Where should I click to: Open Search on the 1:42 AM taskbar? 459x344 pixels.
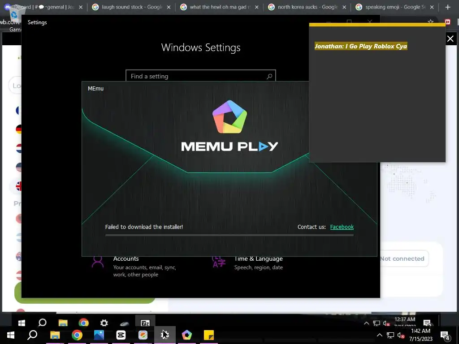point(32,335)
